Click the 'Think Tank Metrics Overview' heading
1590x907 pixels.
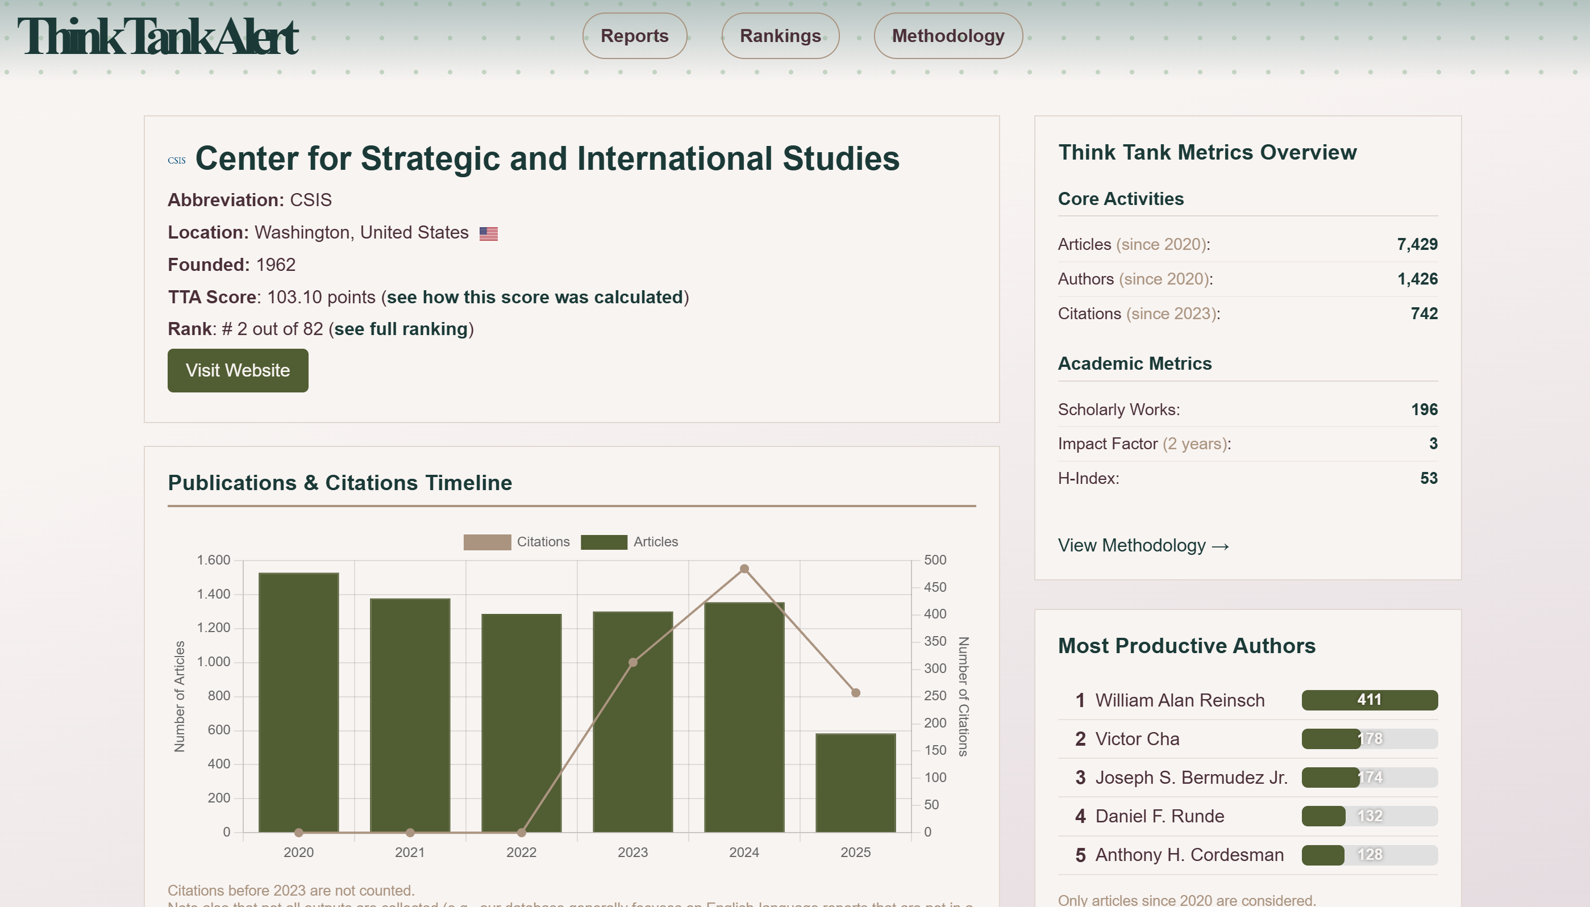coord(1208,152)
